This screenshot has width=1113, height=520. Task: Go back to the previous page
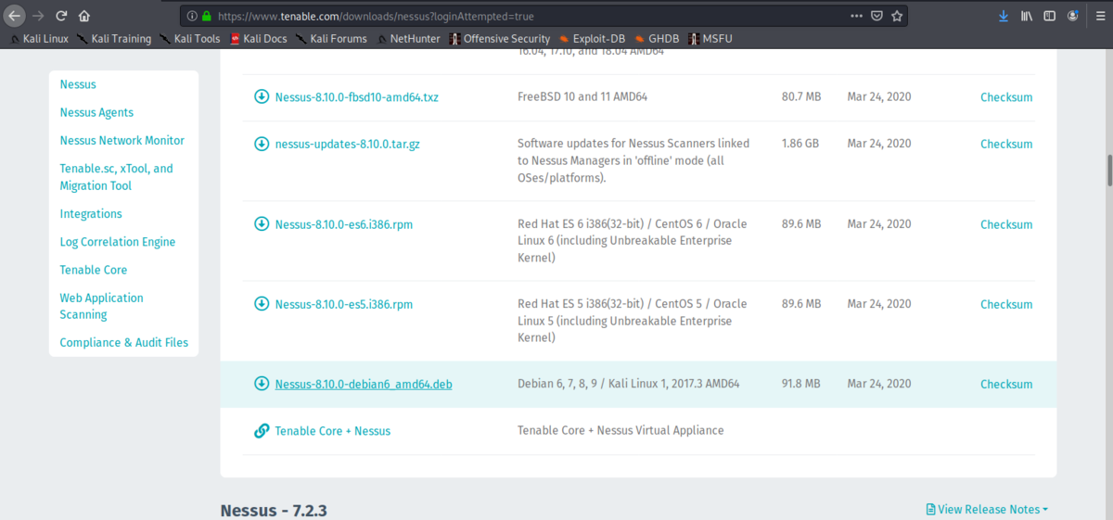coord(15,16)
